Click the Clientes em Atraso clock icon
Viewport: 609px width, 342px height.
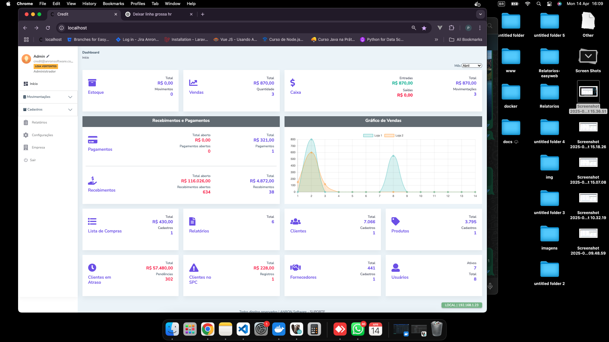click(x=92, y=268)
